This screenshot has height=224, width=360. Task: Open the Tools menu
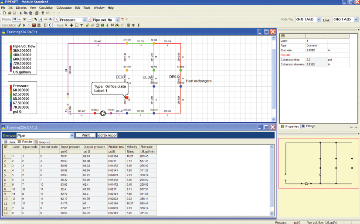[x=87, y=7]
